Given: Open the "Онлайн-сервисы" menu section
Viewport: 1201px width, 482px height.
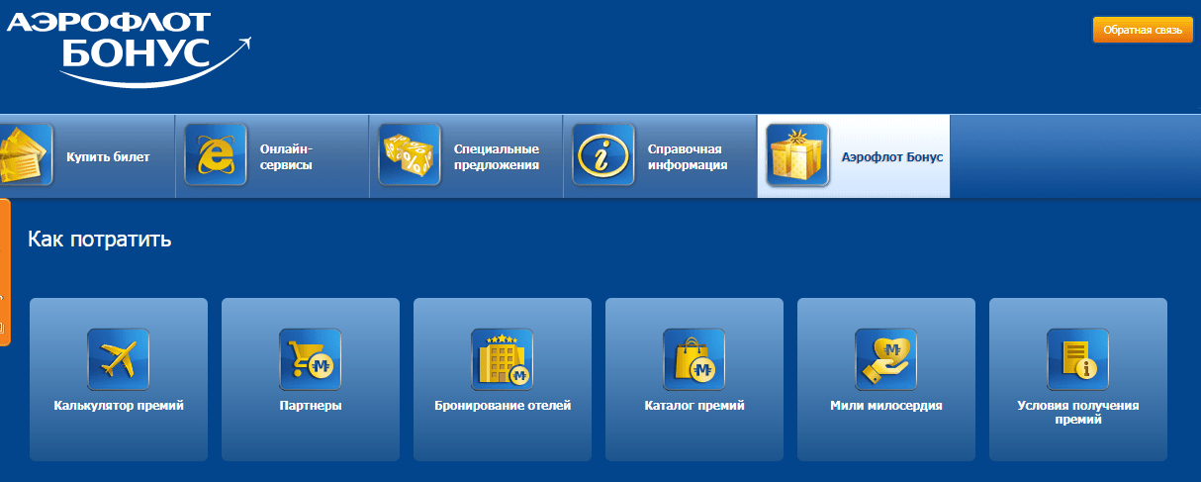Looking at the screenshot, I should pyautogui.click(x=286, y=156).
